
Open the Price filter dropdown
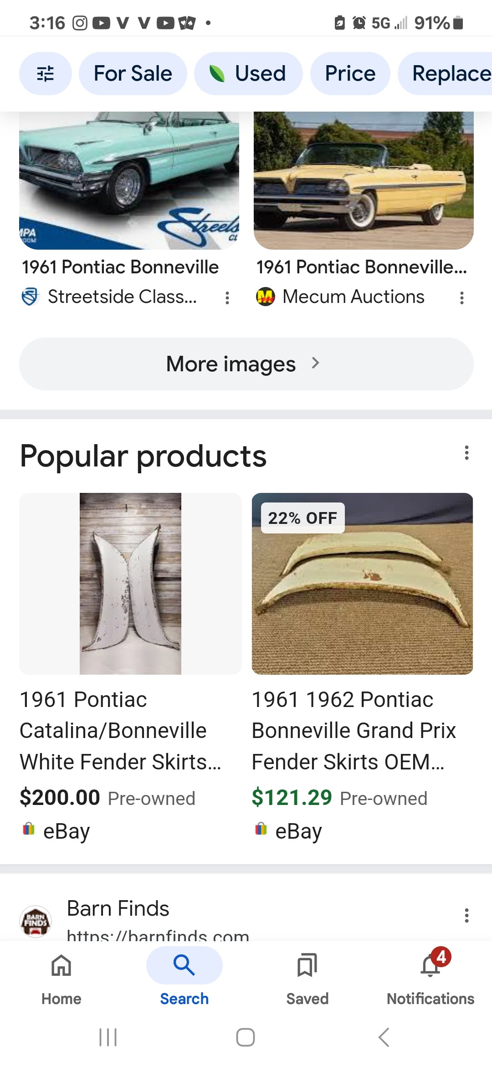point(350,73)
